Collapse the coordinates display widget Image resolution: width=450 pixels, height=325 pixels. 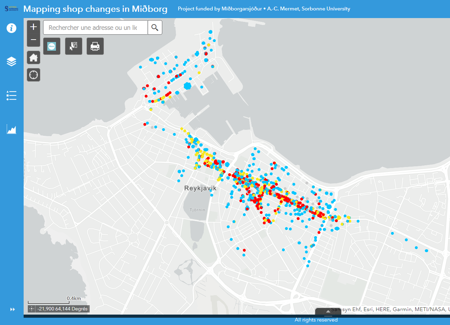pos(32,308)
